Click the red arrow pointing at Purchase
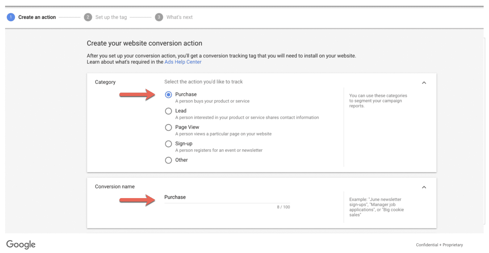The height and width of the screenshot is (253, 489). coord(137,95)
